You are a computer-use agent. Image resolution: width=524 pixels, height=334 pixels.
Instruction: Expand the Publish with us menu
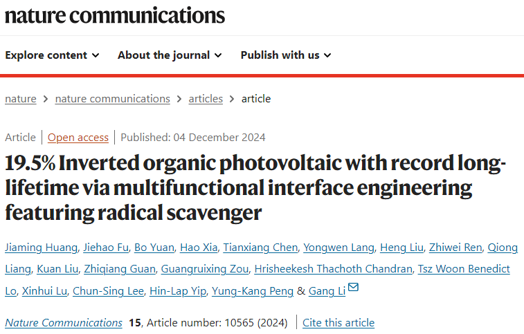point(286,55)
